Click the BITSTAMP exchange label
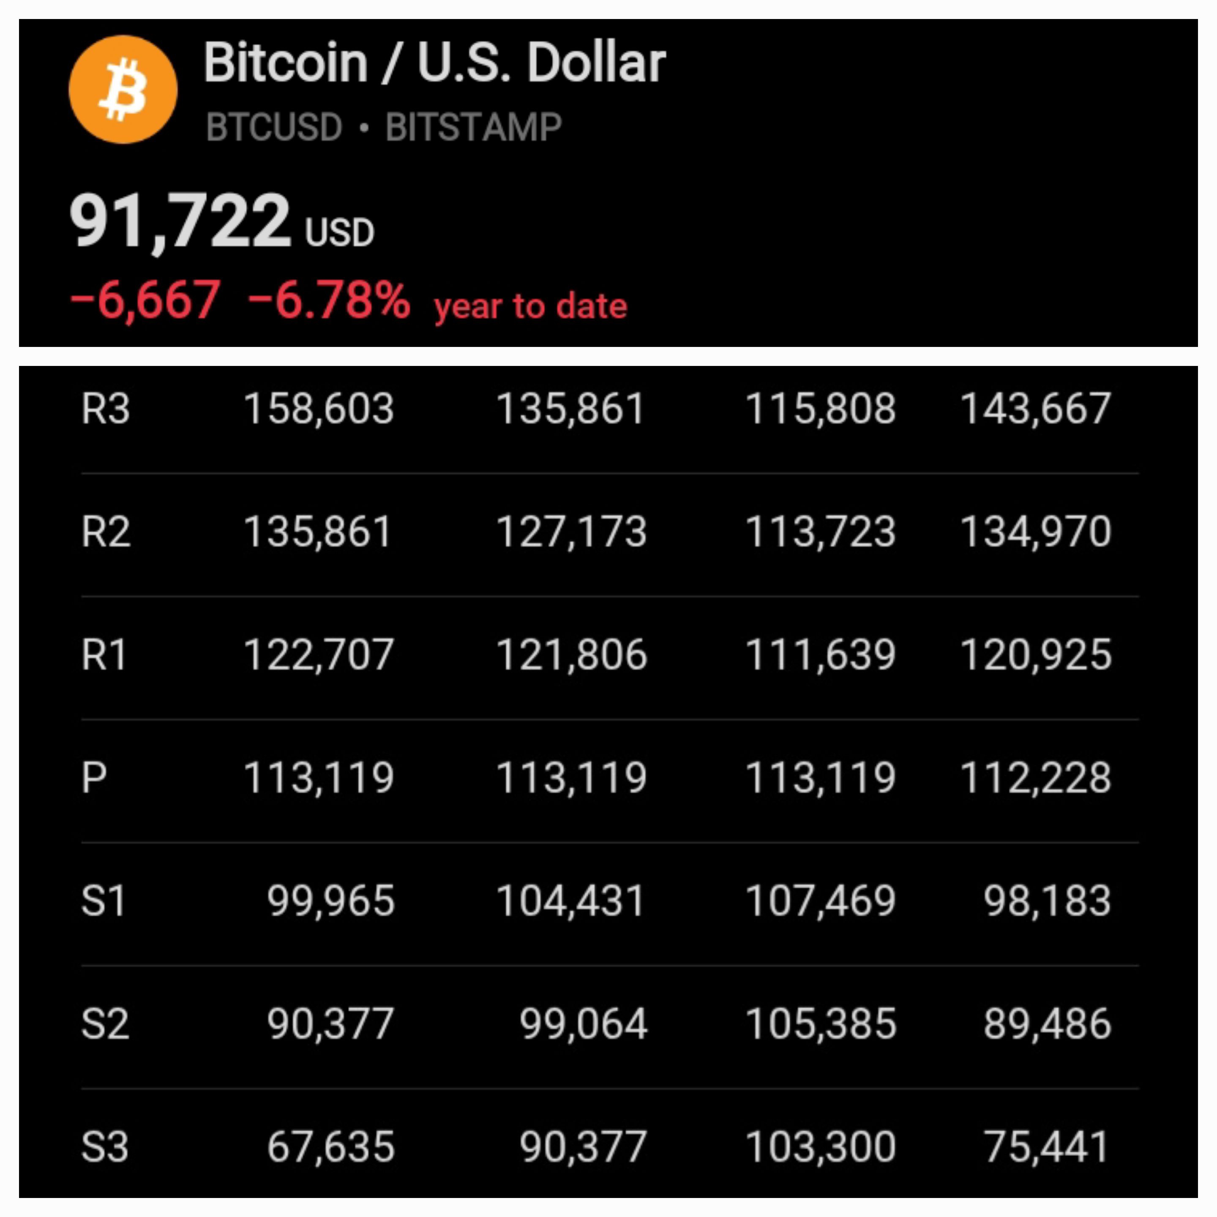 pyautogui.click(x=473, y=127)
